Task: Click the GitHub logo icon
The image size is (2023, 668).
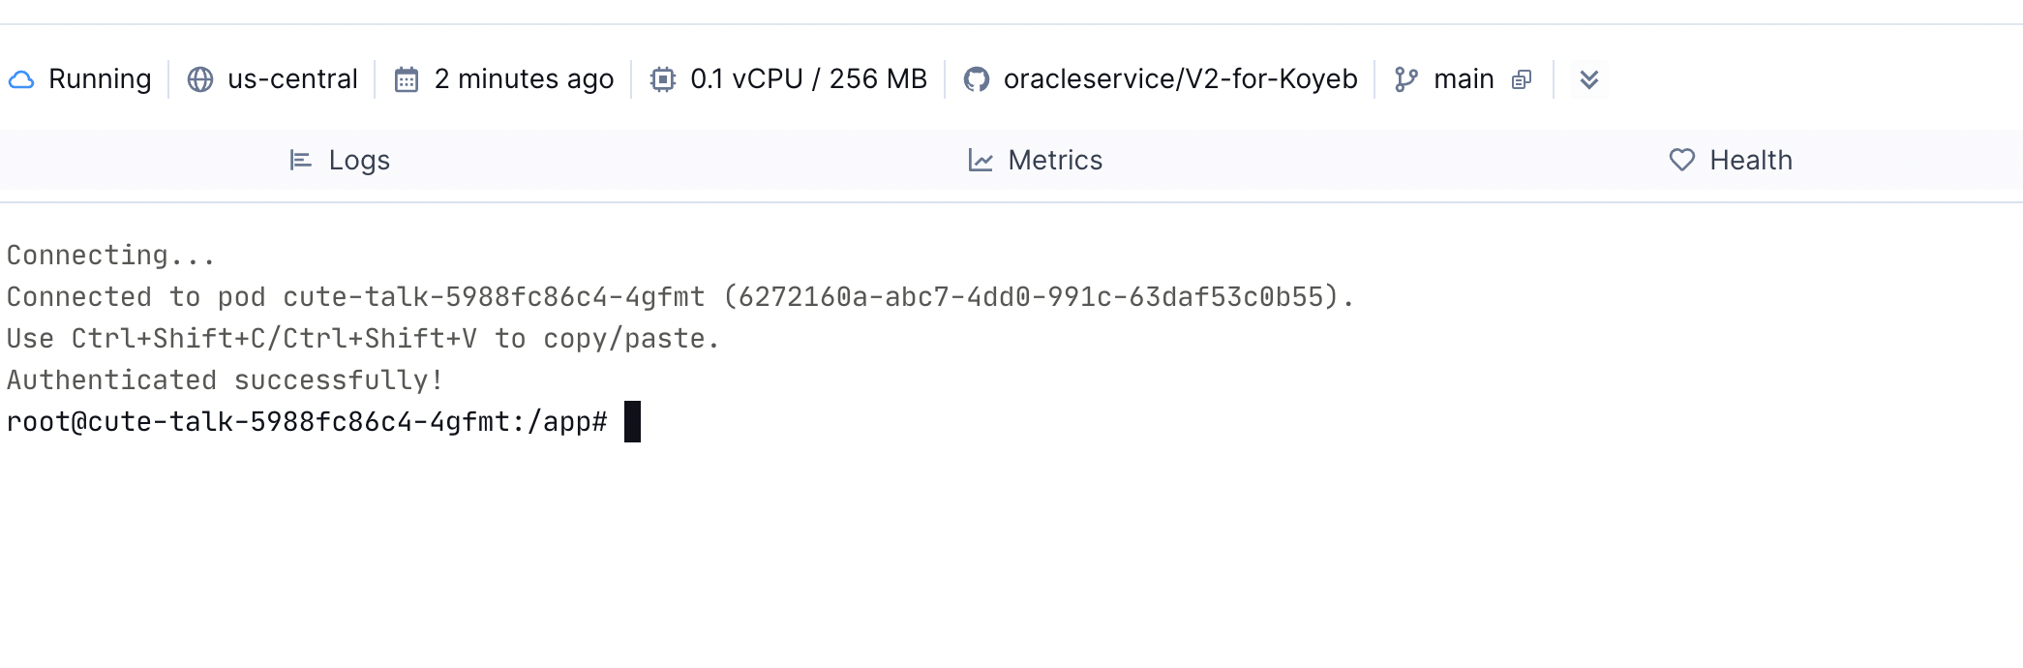Action: point(977,79)
